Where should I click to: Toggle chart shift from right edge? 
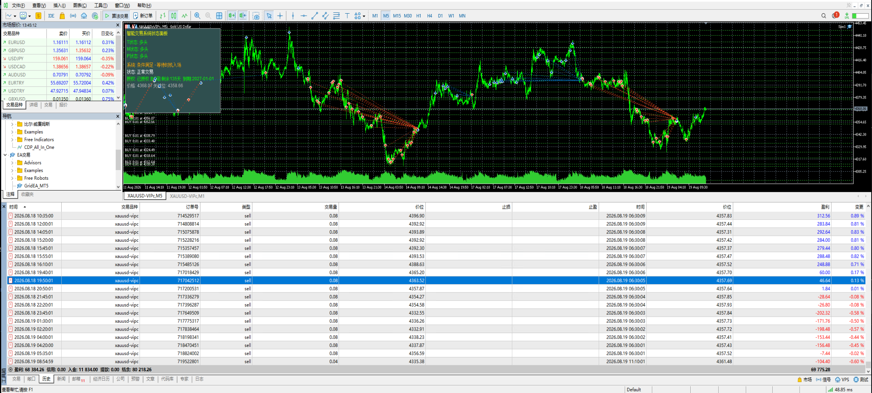click(243, 16)
